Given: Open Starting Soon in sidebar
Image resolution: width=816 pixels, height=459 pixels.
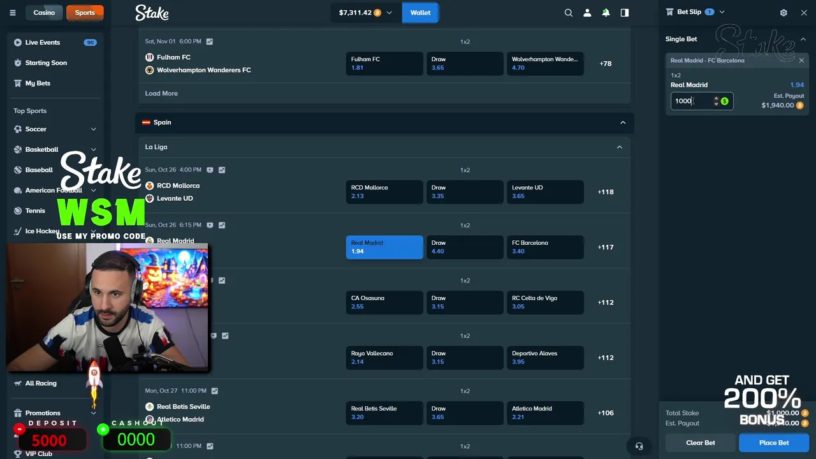Looking at the screenshot, I should pyautogui.click(x=55, y=63).
